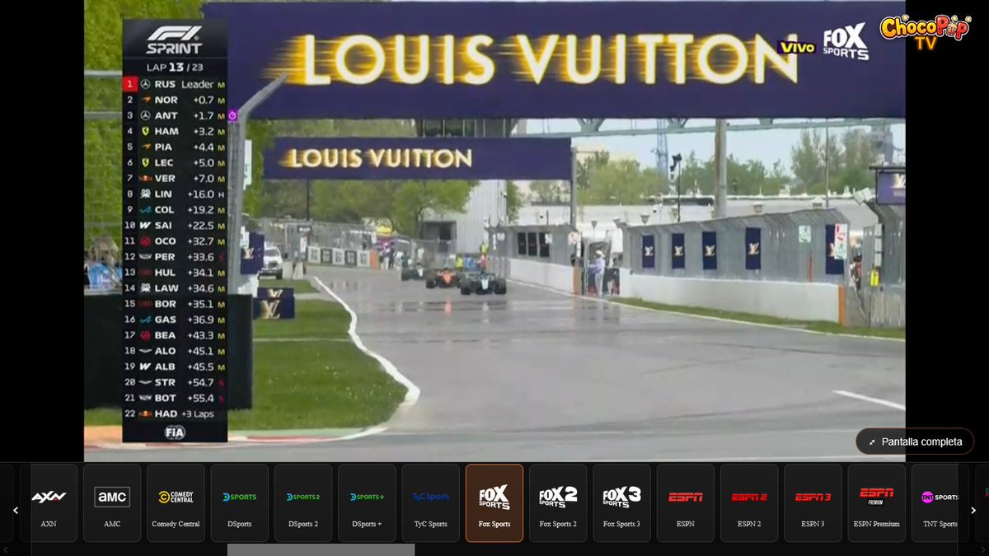Click the horizontal scrollbar thumb
The width and height of the screenshot is (989, 556).
click(321, 549)
